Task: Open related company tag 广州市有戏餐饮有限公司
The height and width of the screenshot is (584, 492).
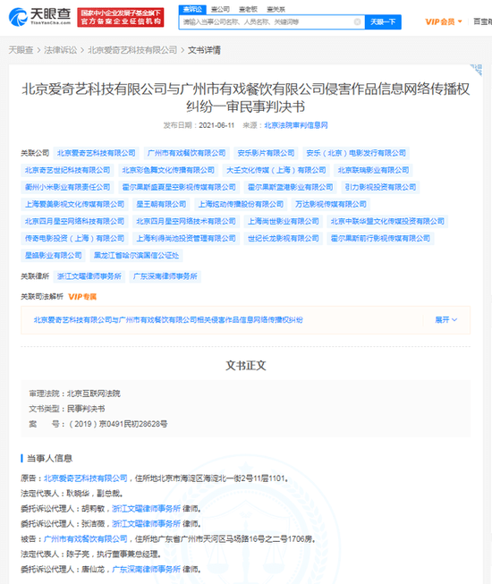Action: (187, 153)
